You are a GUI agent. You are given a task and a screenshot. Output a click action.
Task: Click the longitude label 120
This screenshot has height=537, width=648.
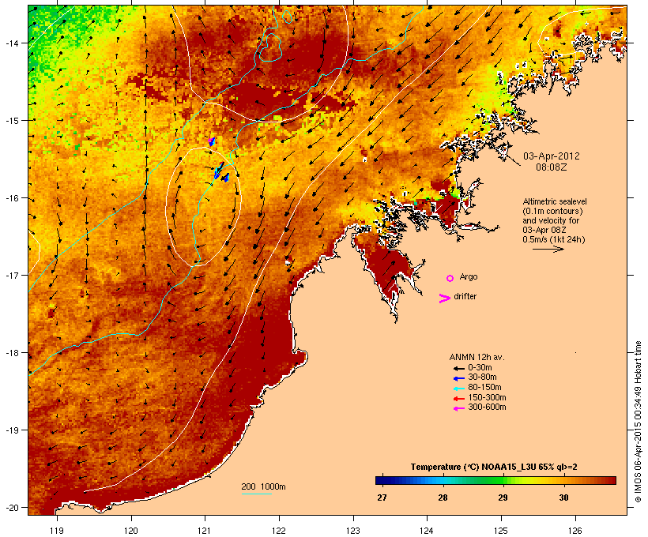point(131,531)
